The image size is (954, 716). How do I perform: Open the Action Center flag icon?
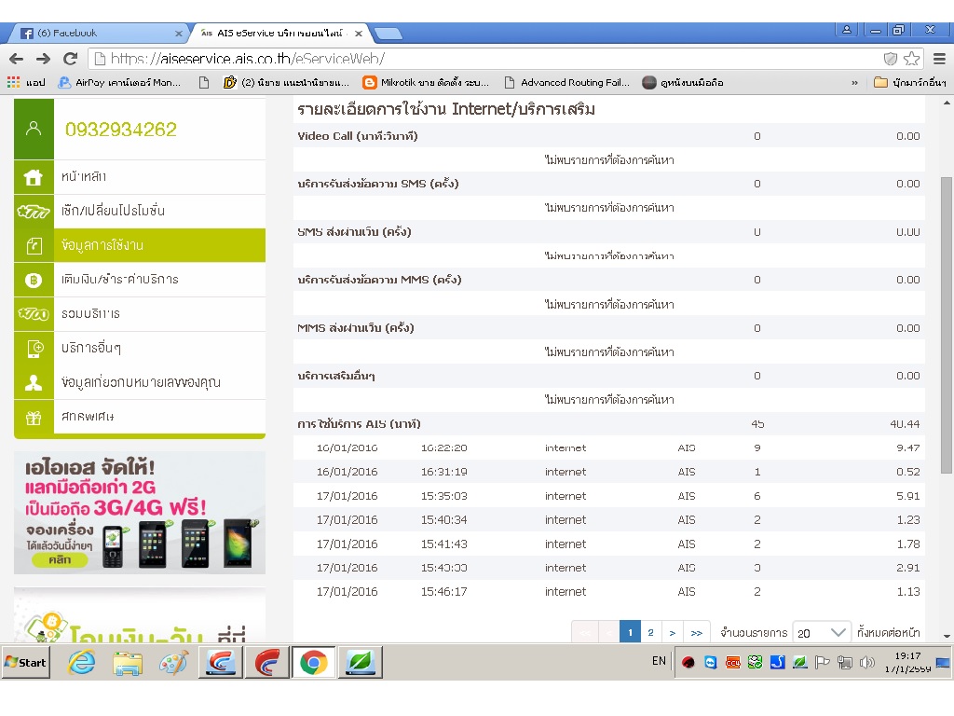(822, 662)
